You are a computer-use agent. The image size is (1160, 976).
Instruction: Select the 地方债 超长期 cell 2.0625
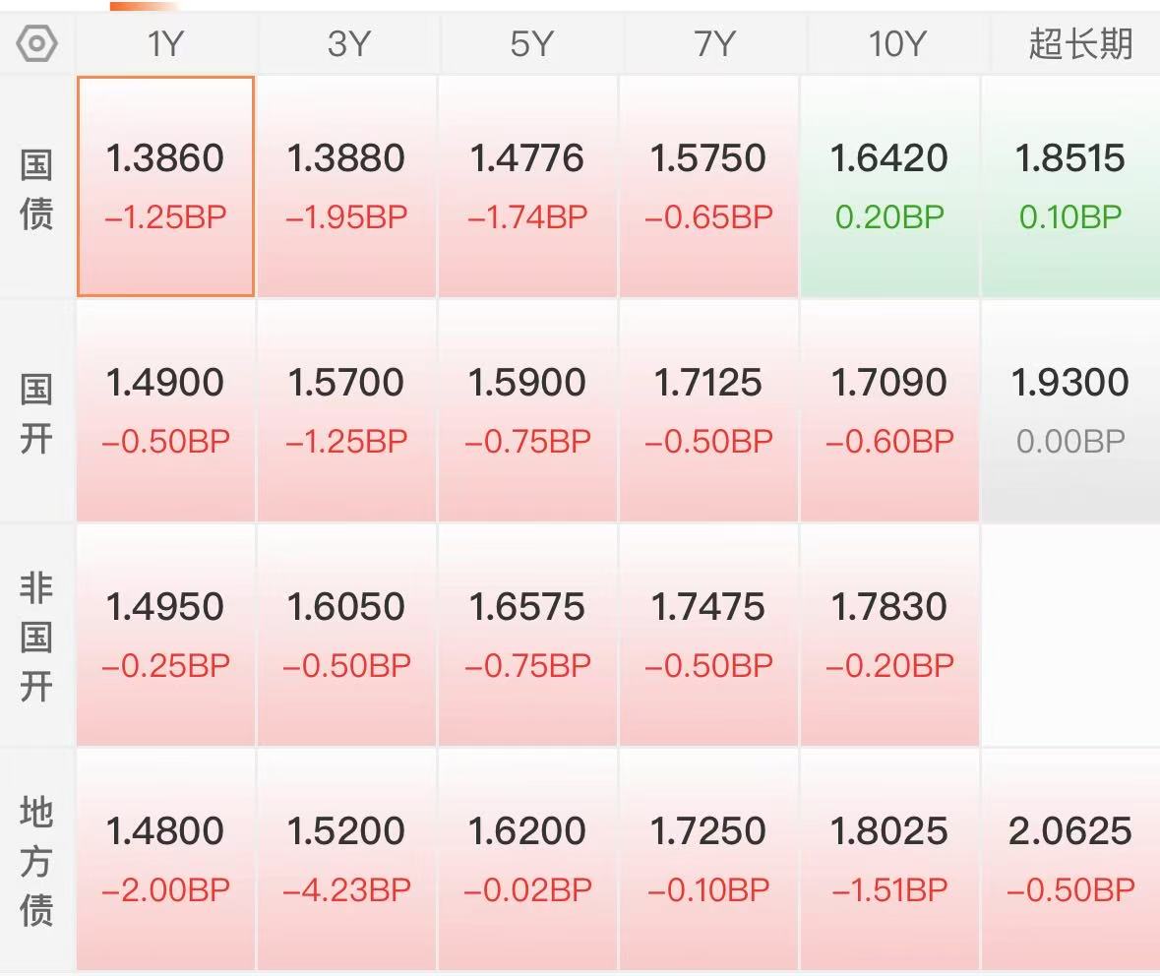(1070, 859)
